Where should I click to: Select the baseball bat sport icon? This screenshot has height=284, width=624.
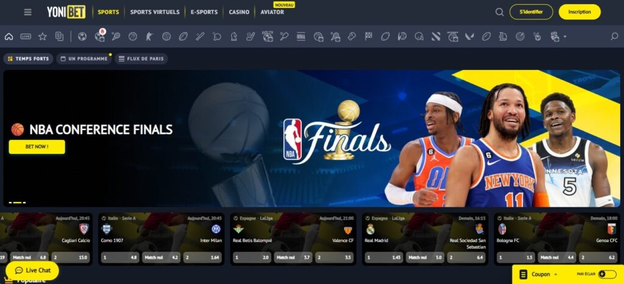200,36
